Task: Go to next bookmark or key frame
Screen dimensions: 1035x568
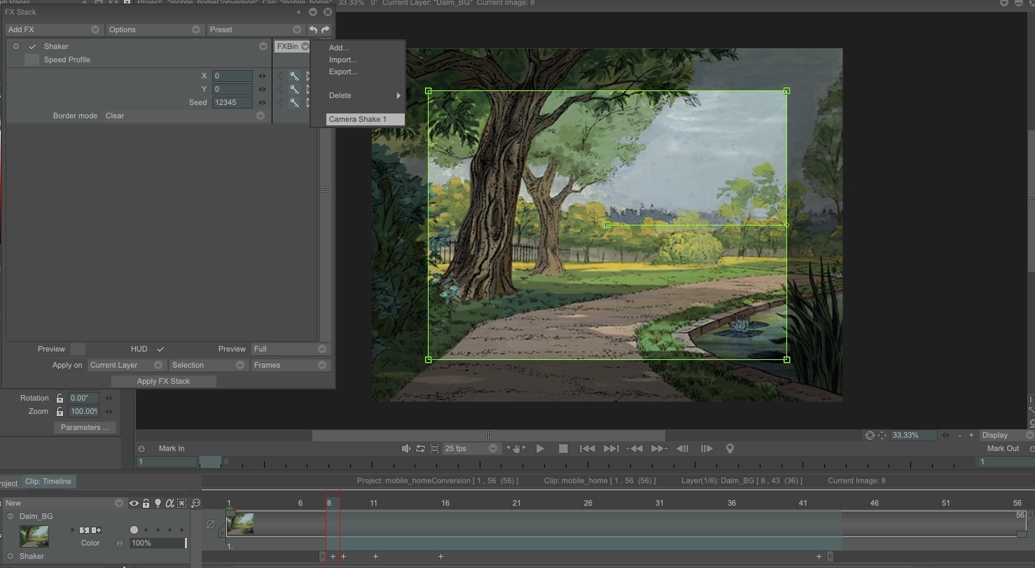Action: [x=660, y=448]
